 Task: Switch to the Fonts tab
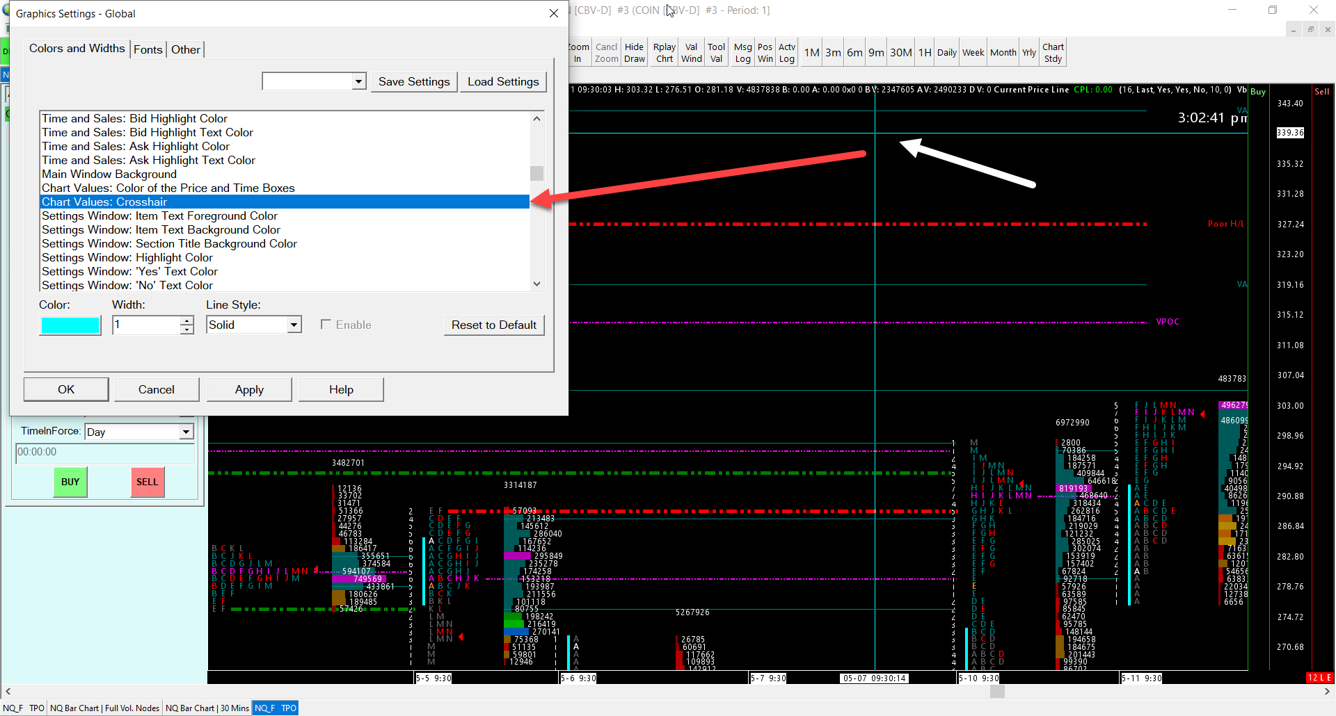(x=148, y=49)
